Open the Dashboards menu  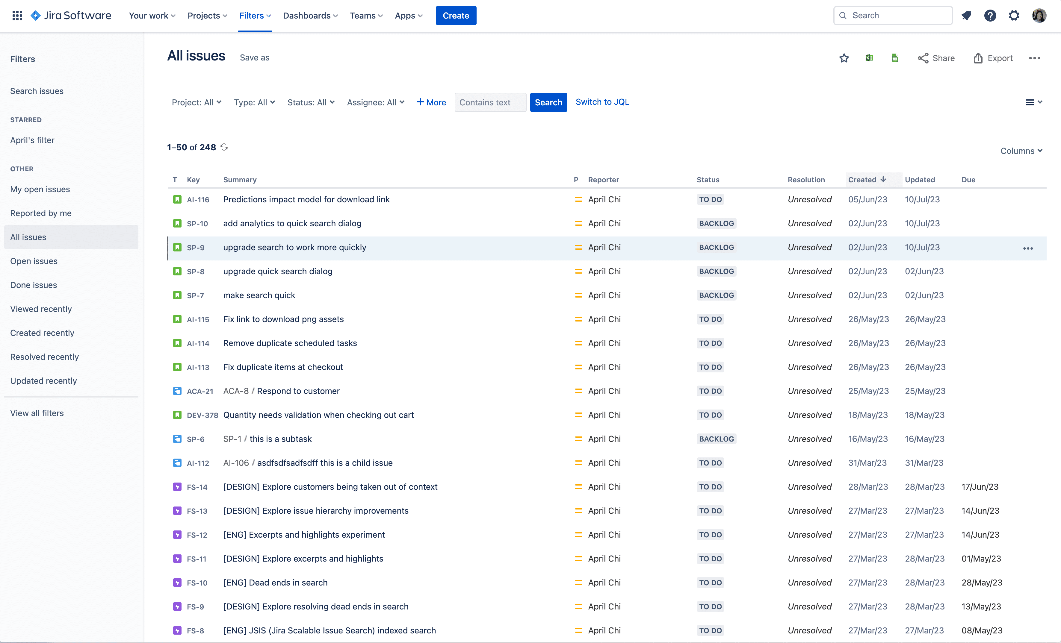click(x=310, y=16)
